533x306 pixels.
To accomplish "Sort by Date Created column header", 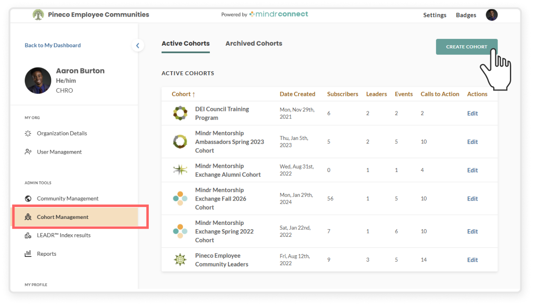I will click(297, 94).
